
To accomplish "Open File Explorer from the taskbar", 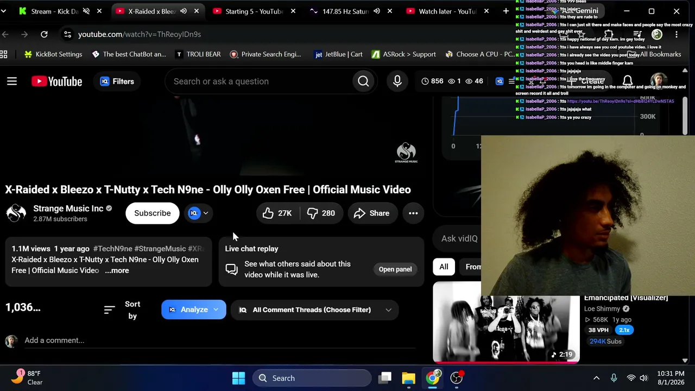I will click(408, 378).
